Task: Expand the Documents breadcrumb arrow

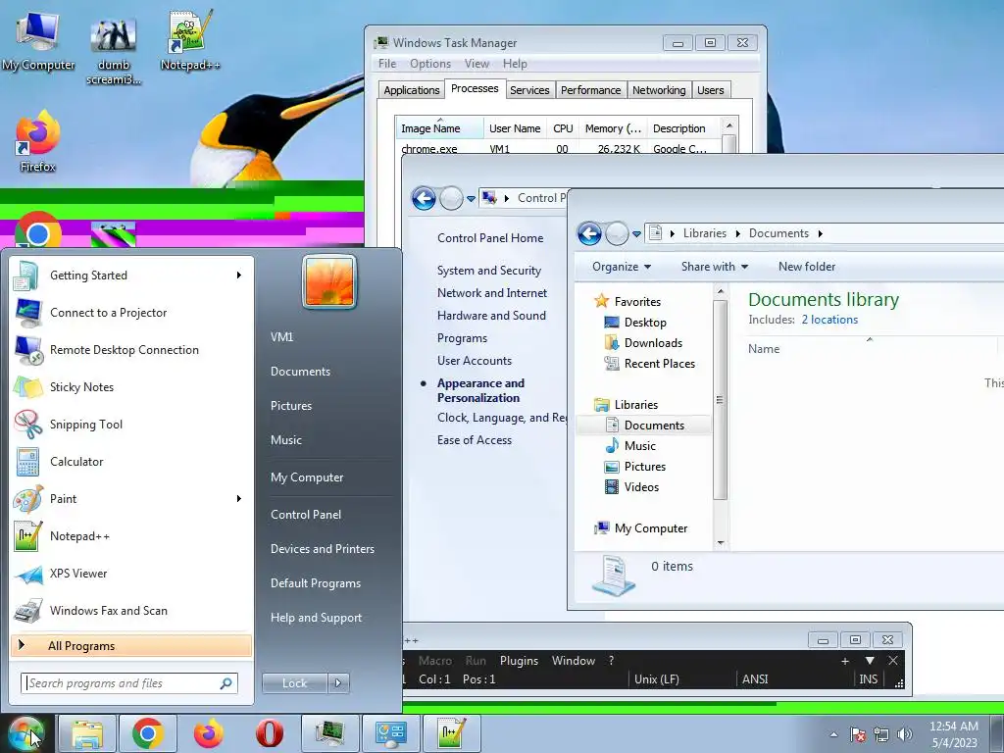Action: tap(821, 233)
